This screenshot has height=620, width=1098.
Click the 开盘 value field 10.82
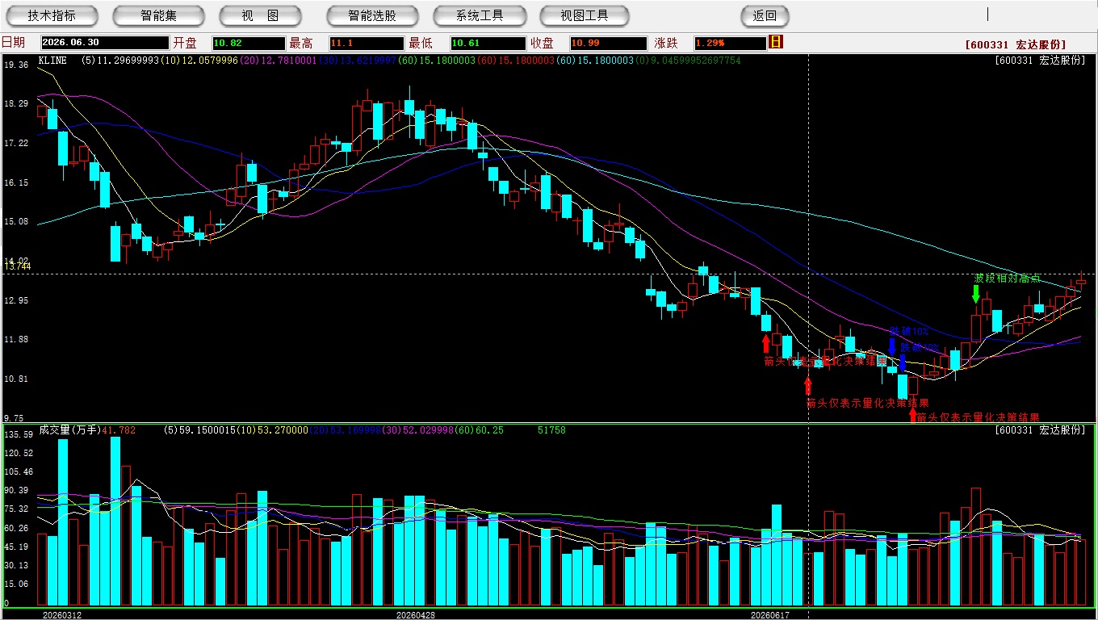[248, 43]
